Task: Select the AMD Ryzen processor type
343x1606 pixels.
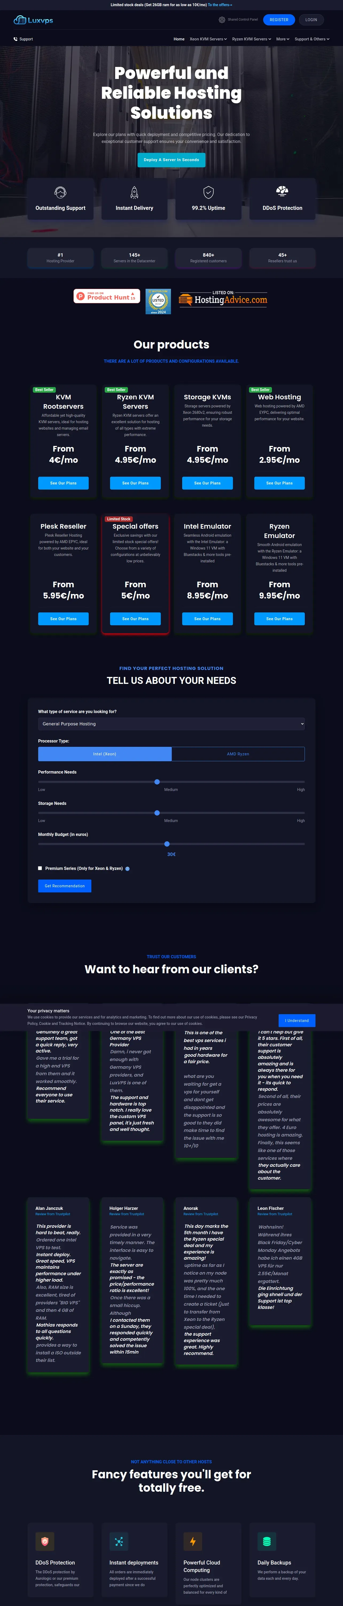Action: [x=238, y=754]
